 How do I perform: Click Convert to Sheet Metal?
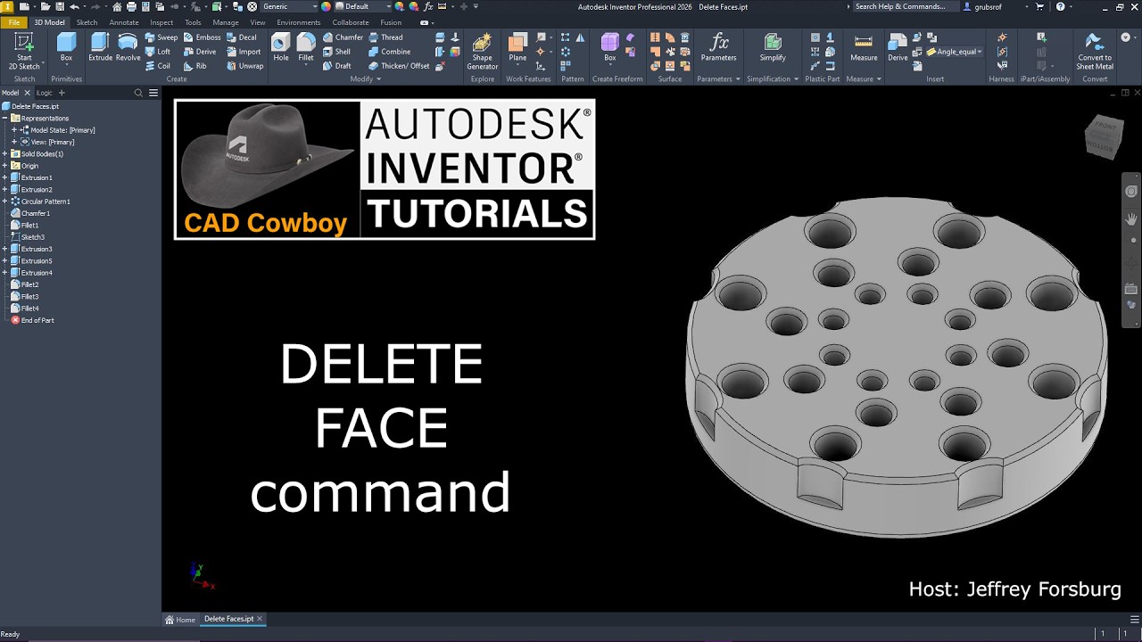(x=1095, y=52)
